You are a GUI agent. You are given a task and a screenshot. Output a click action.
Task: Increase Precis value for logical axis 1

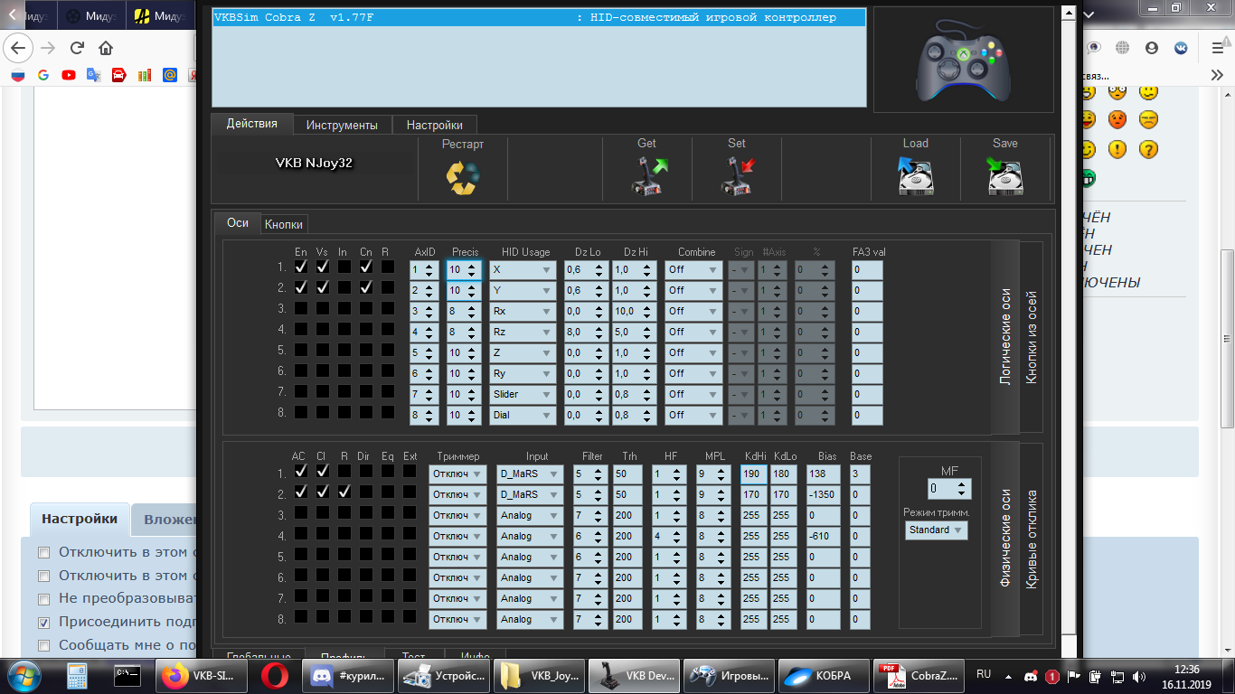(473, 266)
